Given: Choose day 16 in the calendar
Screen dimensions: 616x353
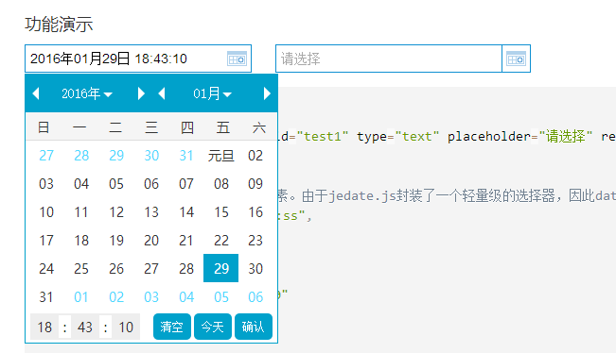Looking at the screenshot, I should click(x=255, y=212).
